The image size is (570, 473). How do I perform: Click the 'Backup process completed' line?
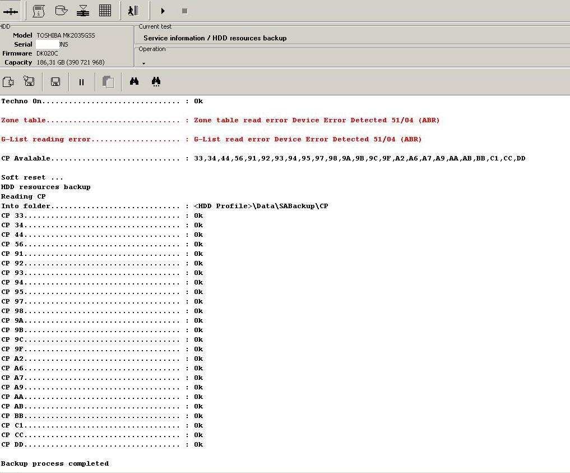click(x=55, y=463)
